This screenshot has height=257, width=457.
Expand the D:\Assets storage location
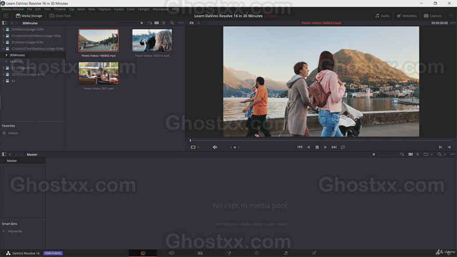pos(4,42)
